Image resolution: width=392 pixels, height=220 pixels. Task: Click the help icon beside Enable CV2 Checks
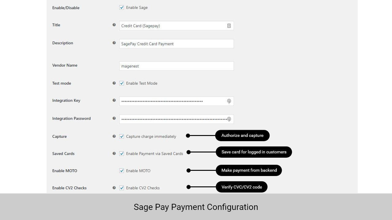pos(114,188)
